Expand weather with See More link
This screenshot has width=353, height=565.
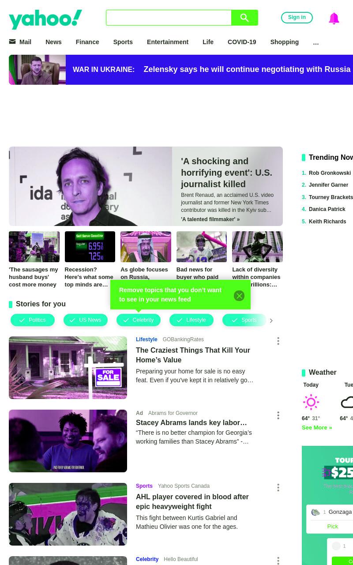click(x=317, y=427)
